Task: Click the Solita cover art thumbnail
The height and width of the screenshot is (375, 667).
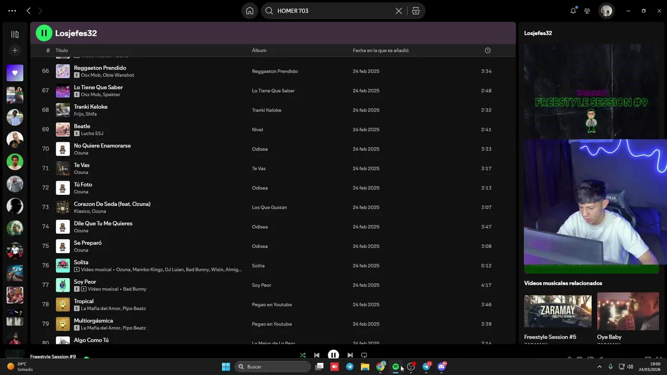Action: pyautogui.click(x=63, y=266)
